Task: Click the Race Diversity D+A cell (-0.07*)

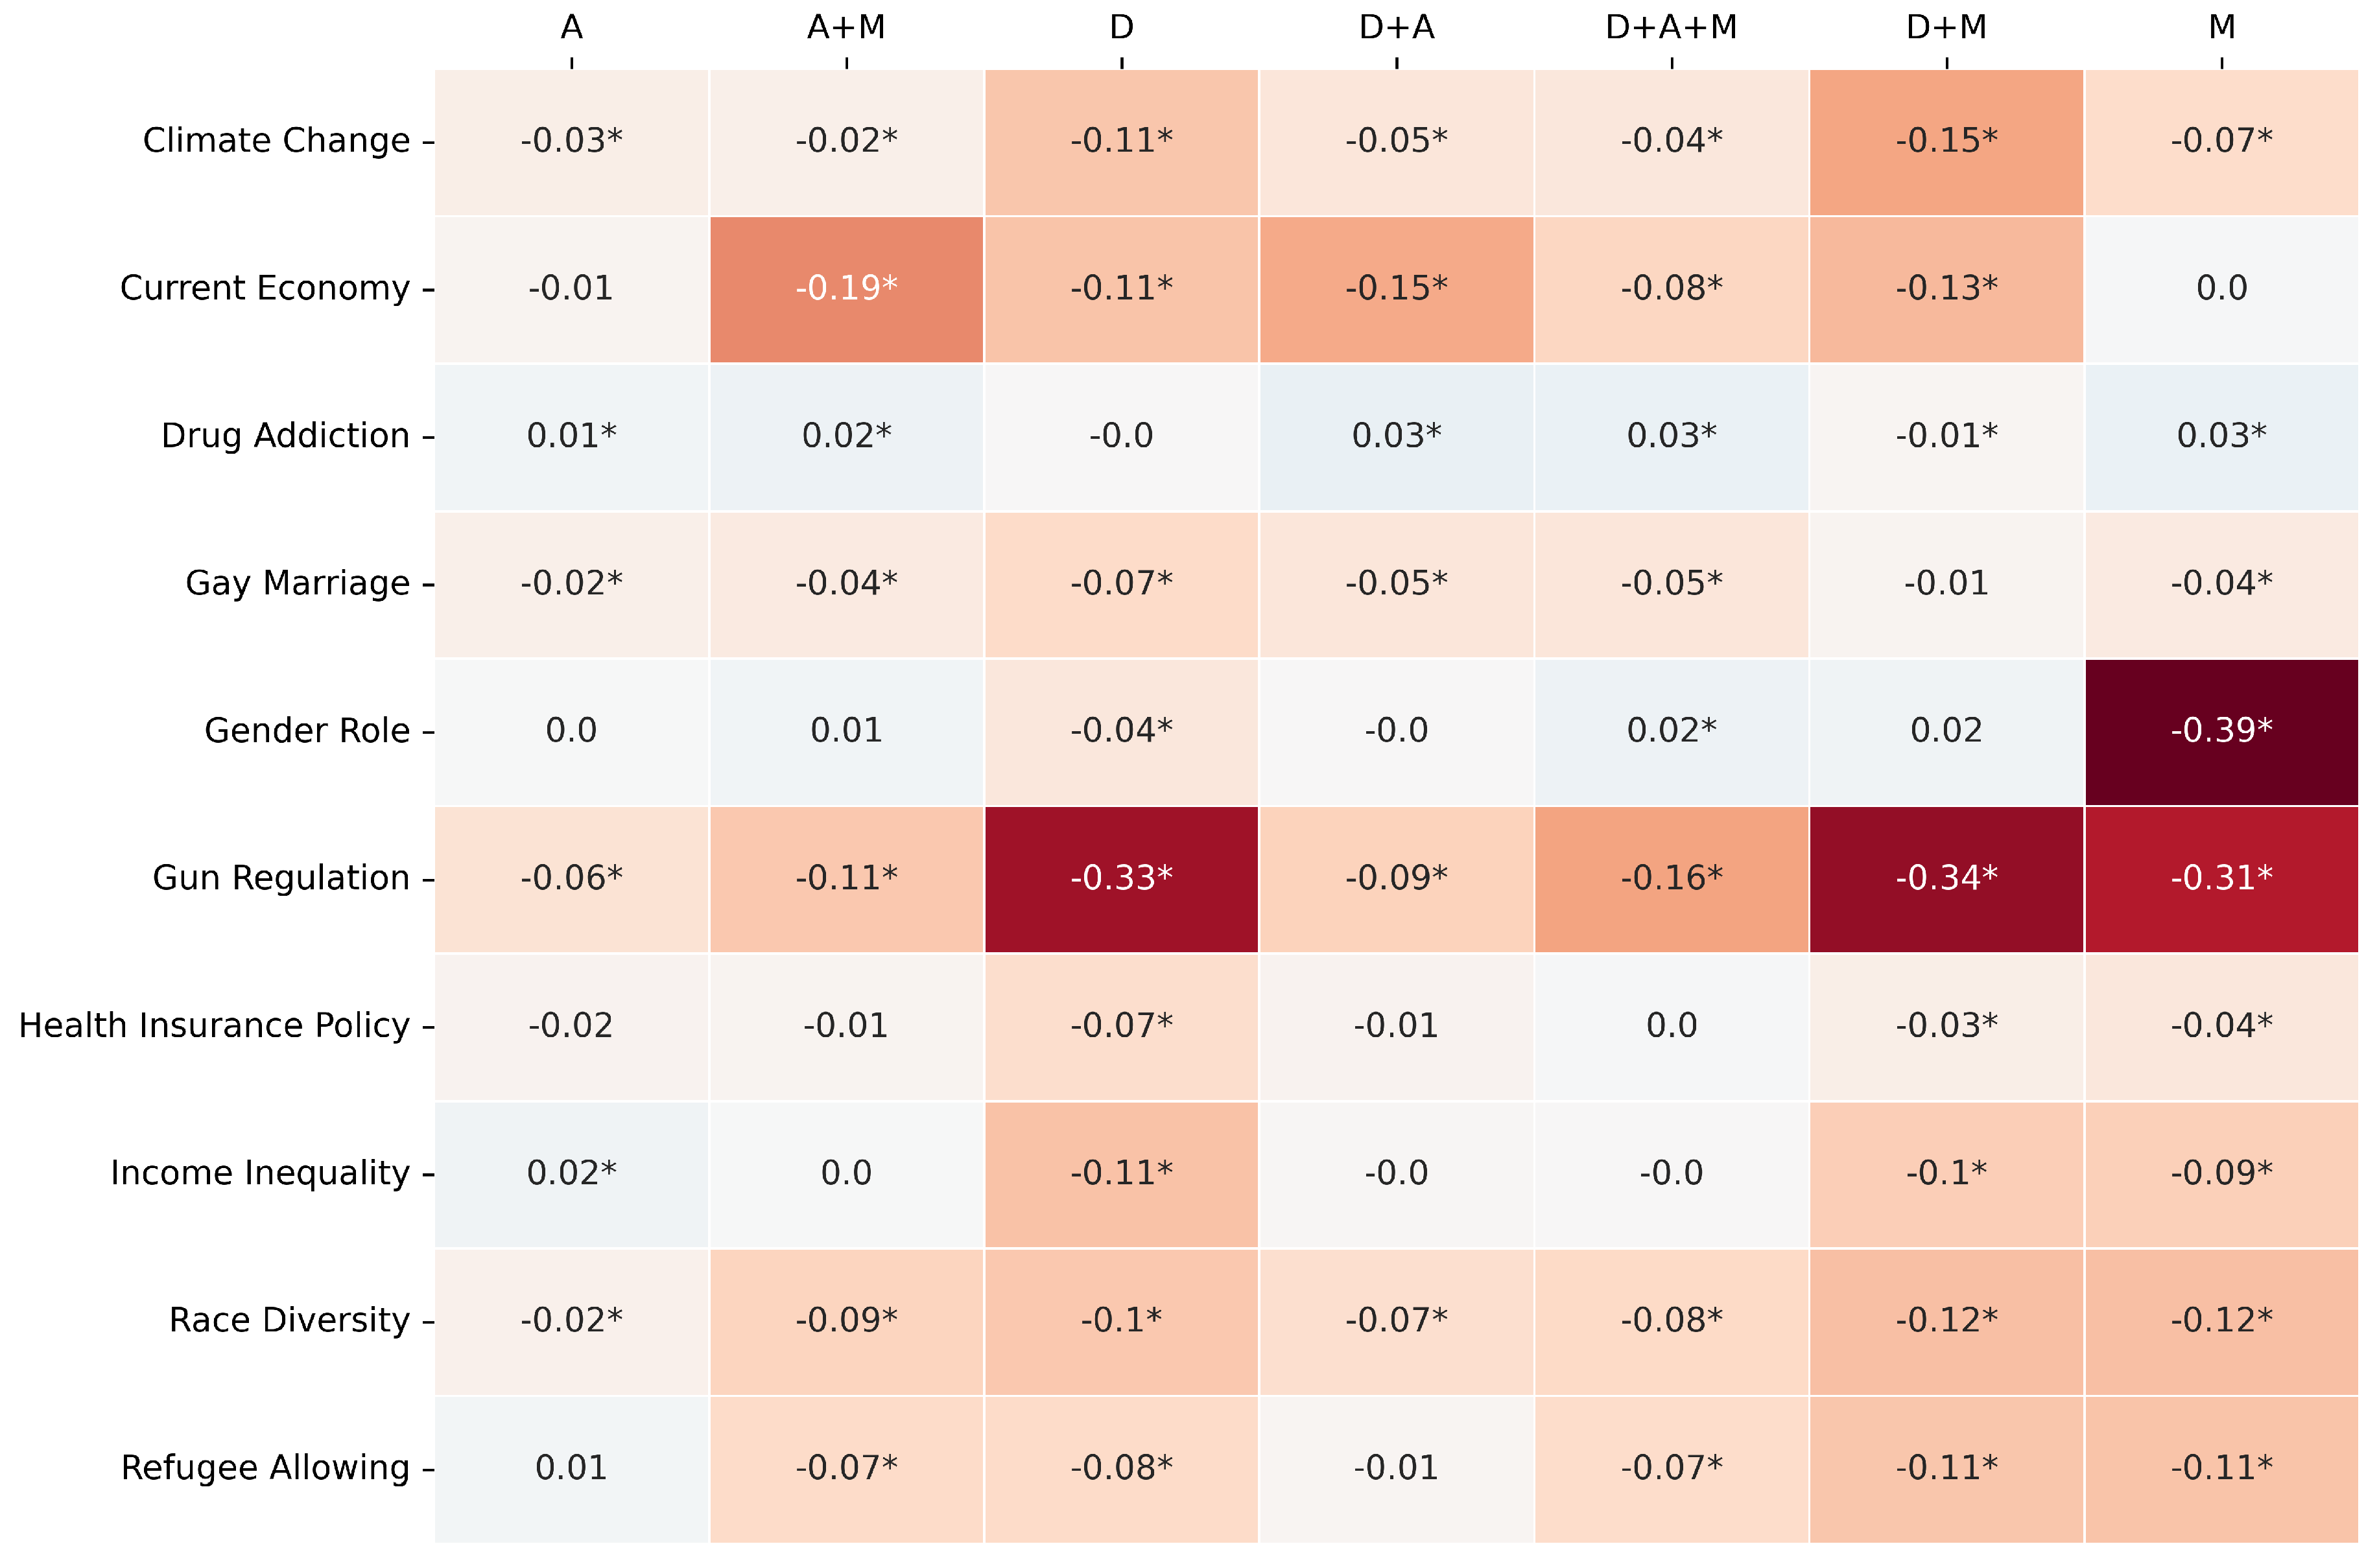Action: coord(1396,1320)
